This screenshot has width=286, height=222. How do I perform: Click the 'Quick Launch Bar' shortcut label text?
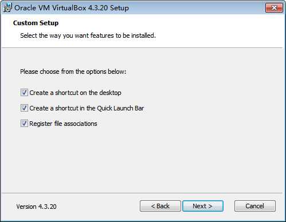click(x=120, y=108)
